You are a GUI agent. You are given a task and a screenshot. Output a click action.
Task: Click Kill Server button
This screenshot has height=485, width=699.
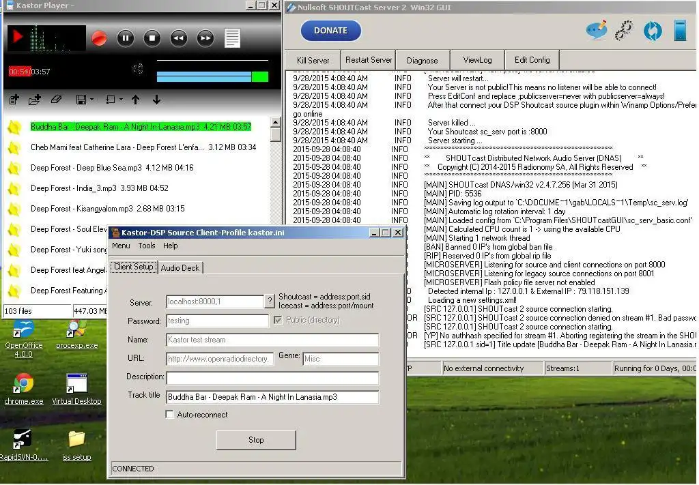pos(313,60)
